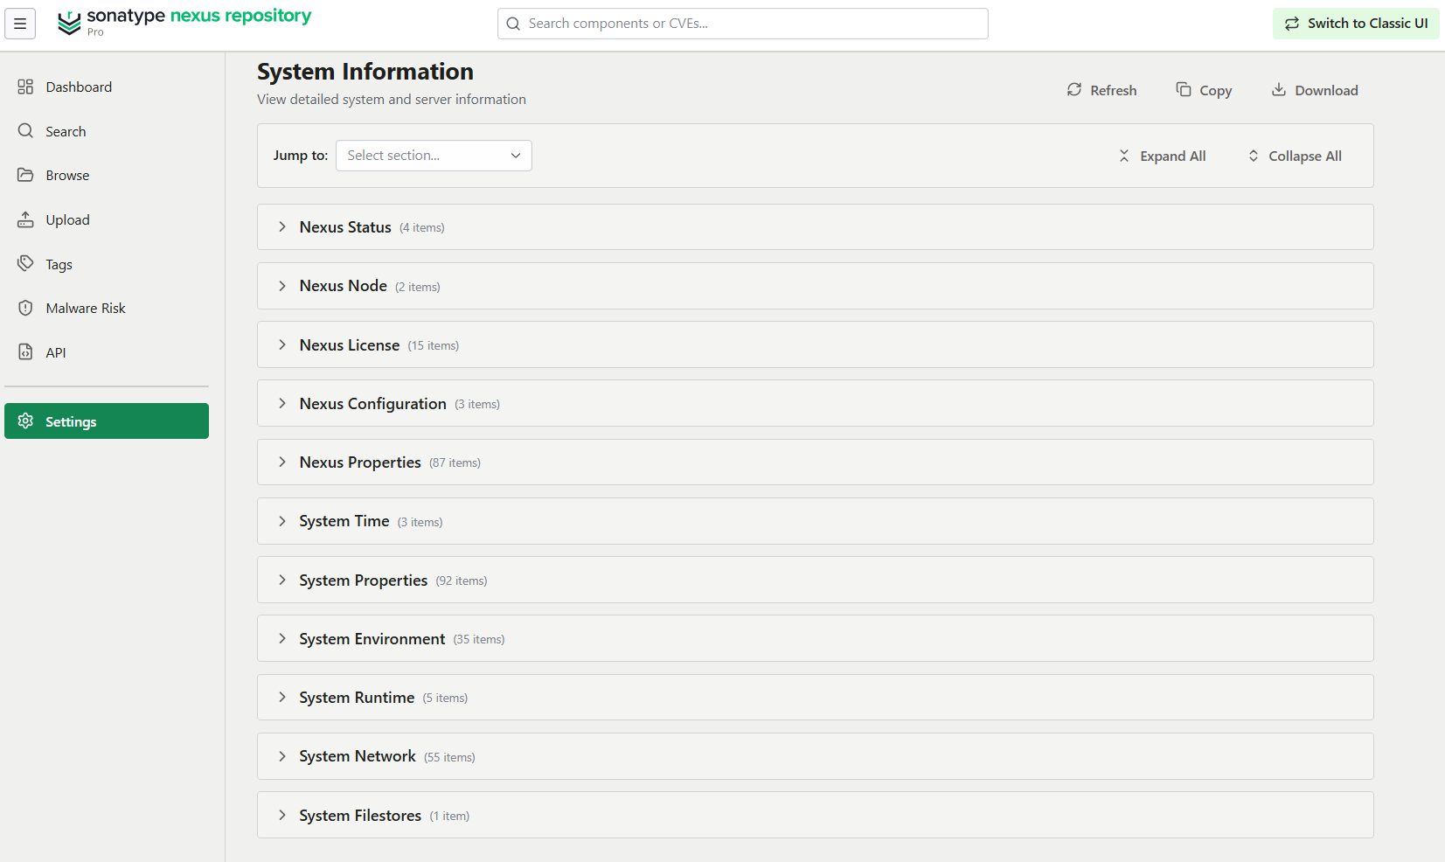This screenshot has width=1445, height=862.
Task: Expand the System Runtime section chevron
Action: click(282, 697)
